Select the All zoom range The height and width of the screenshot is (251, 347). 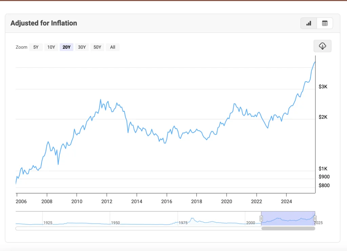tap(112, 47)
